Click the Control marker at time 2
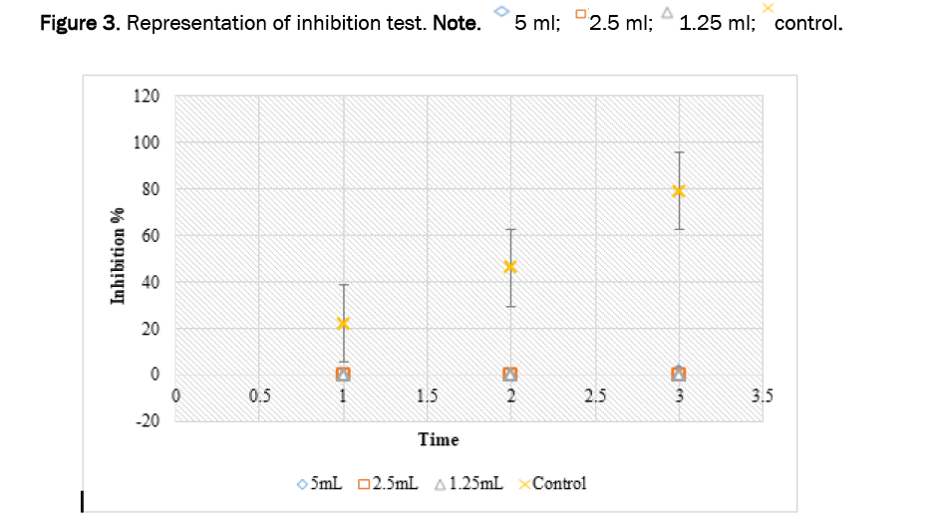This screenshot has height=520, width=933. pyautogui.click(x=511, y=266)
